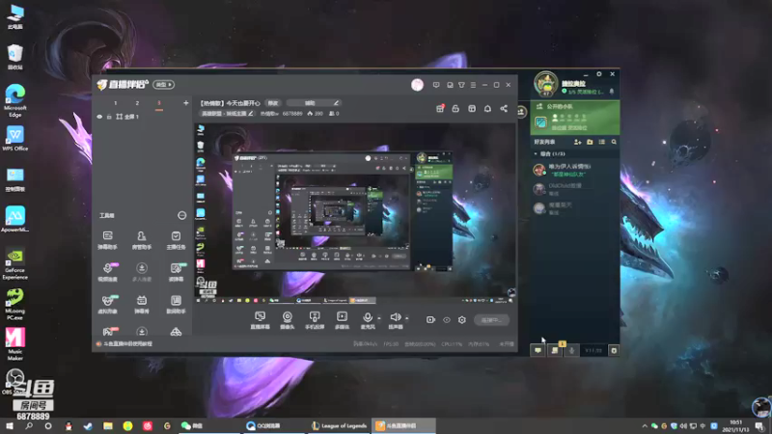Collapse the 工具箱 toolbox panel
772x434 pixels.
(x=181, y=215)
